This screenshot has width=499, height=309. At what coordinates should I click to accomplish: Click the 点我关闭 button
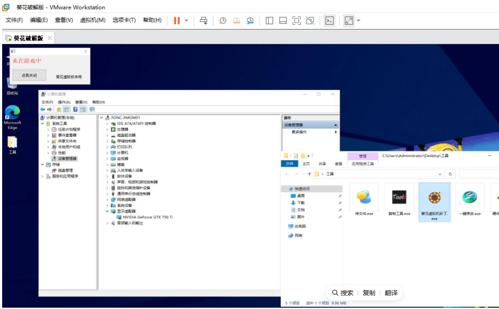(x=29, y=76)
